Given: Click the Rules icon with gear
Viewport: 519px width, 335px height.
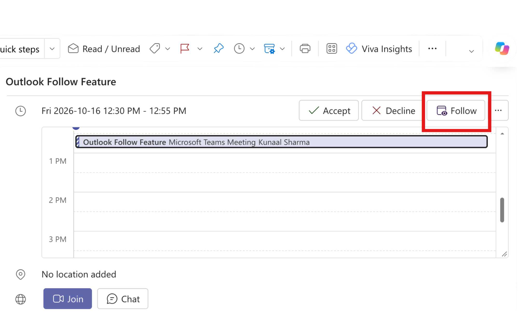Looking at the screenshot, I should tap(269, 48).
